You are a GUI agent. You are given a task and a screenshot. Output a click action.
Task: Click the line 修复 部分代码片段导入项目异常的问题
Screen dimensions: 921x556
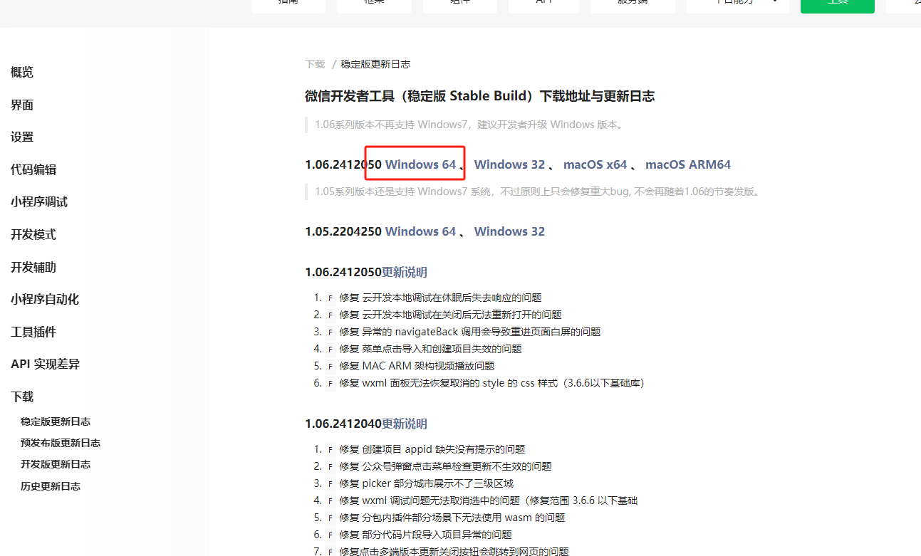coord(425,535)
